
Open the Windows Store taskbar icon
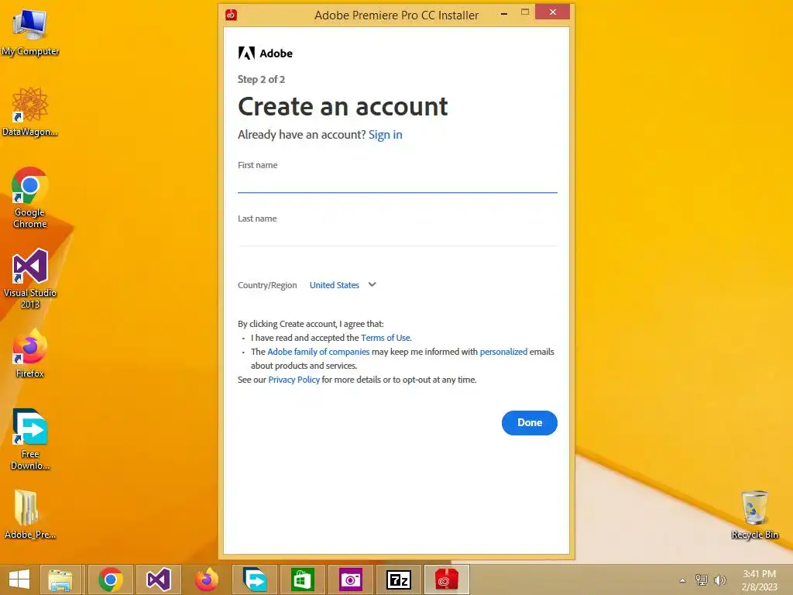[303, 580]
